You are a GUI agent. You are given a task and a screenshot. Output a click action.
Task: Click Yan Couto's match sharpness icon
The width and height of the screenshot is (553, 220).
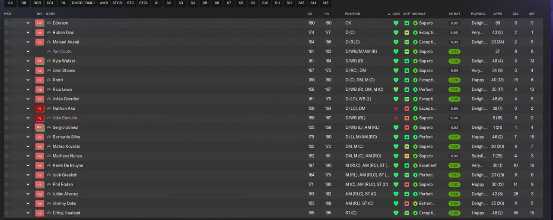[x=407, y=51]
